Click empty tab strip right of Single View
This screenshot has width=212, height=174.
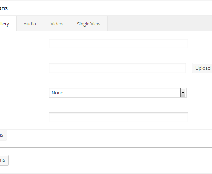[x=159, y=24]
